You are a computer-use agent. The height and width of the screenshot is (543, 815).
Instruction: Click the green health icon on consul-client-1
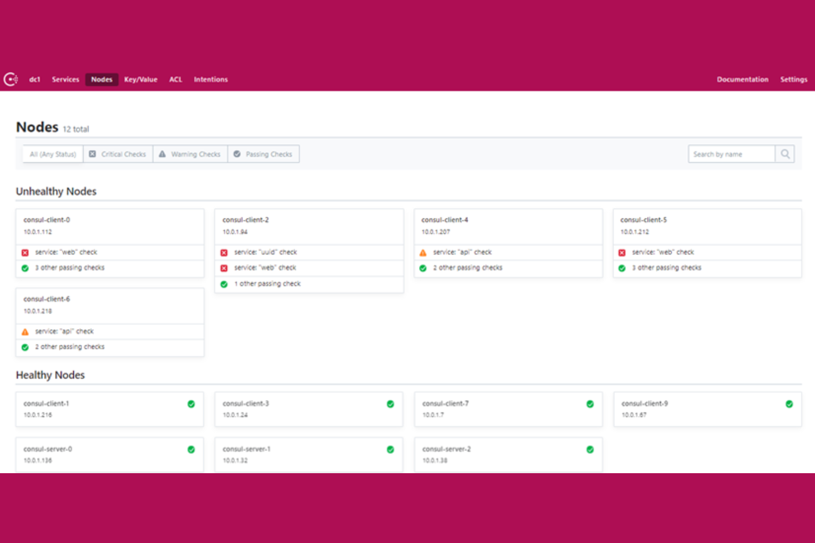tap(191, 403)
